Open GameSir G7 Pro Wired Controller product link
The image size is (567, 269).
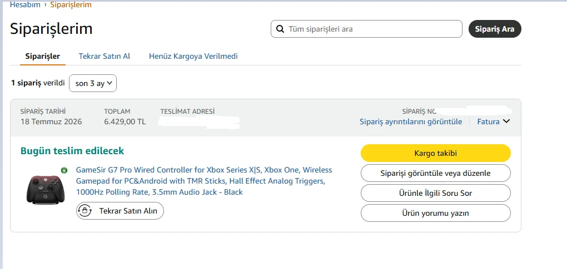click(204, 181)
